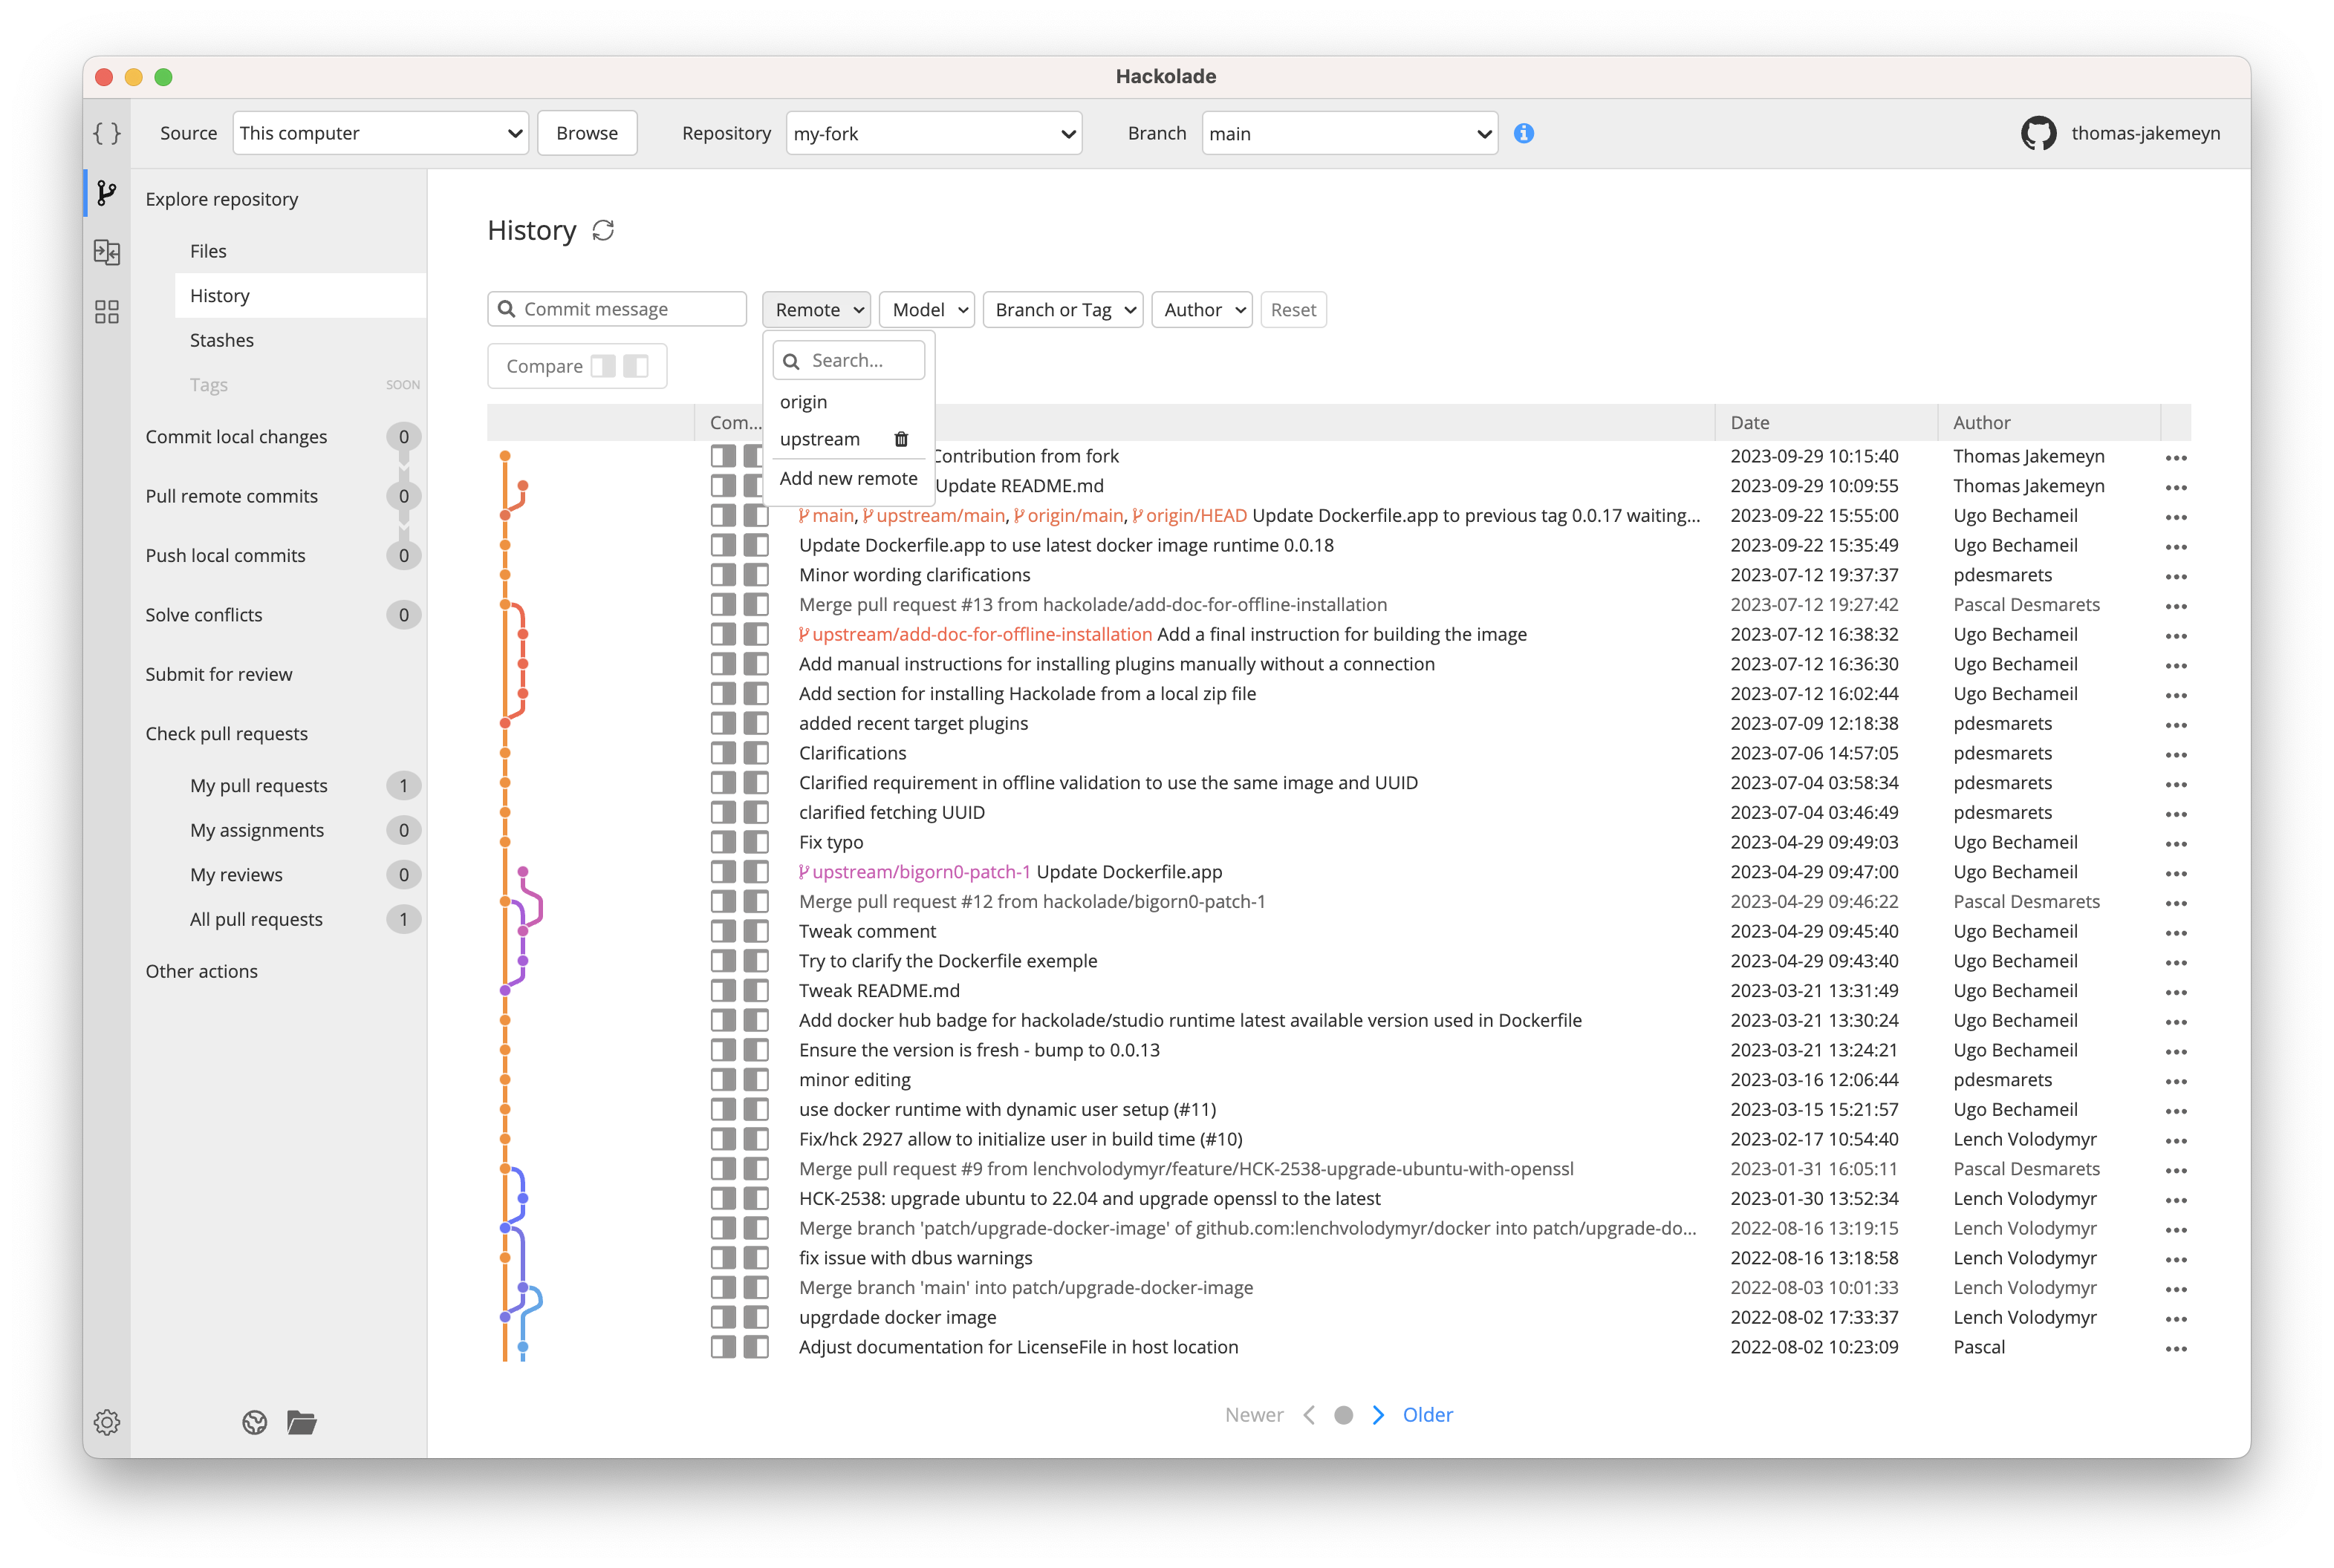This screenshot has height=1568, width=2334.
Task: Click the Search field in Remote menu
Action: [849, 360]
